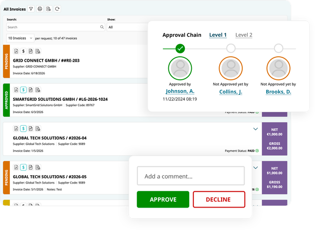Image resolution: width=318 pixels, height=232 pixels.
Task: Click Collins, J. approver avatar
Action: pyautogui.click(x=230, y=68)
